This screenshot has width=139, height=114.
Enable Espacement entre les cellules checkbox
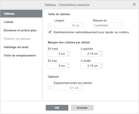[49, 88]
